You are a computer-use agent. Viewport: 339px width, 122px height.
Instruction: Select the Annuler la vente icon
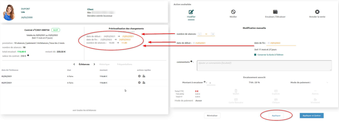tap(317, 12)
